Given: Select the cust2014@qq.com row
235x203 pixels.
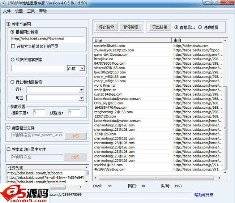Looking at the screenshot, I should (158, 94).
